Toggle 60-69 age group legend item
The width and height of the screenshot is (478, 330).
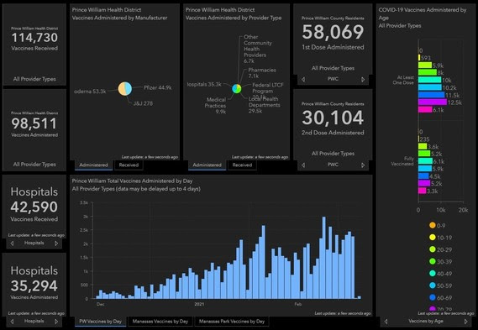click(x=440, y=298)
